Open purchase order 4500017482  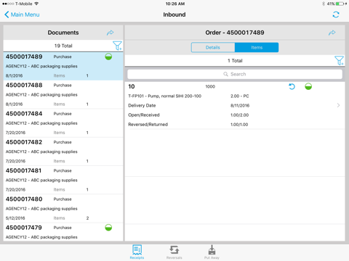coord(63,152)
